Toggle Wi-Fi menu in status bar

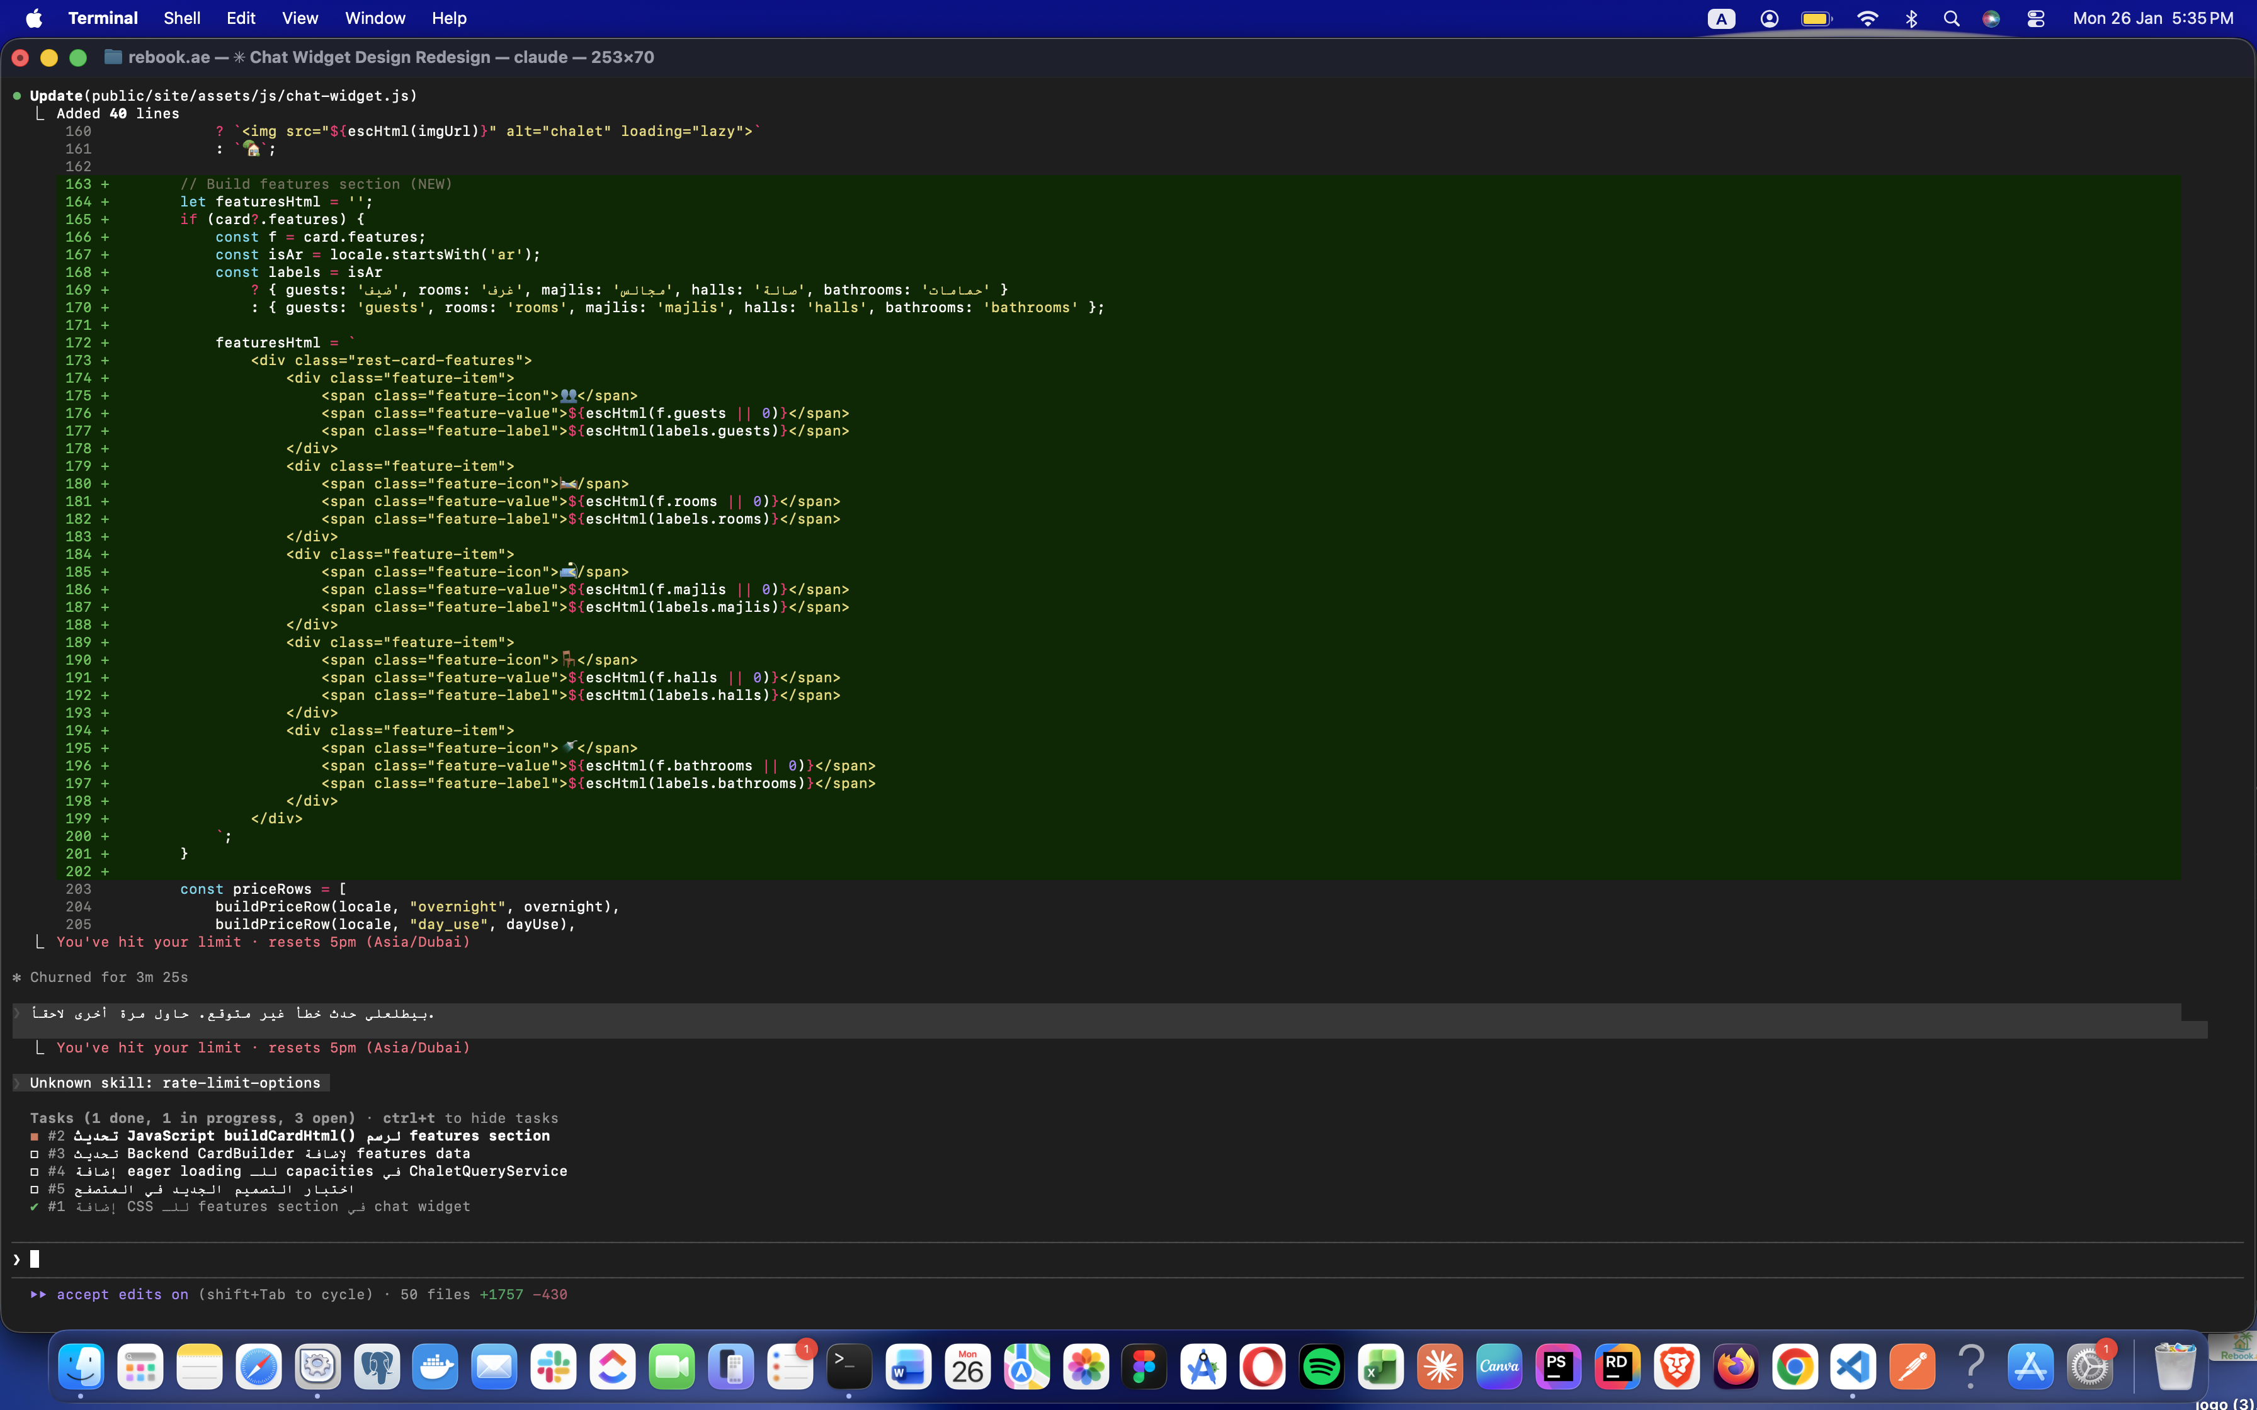[1867, 19]
